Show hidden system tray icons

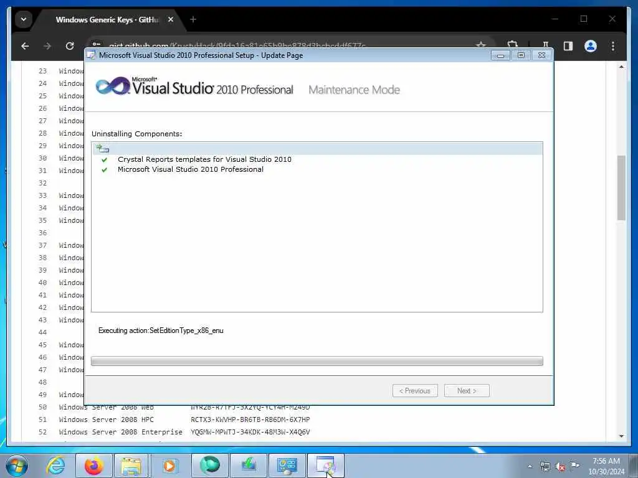click(530, 466)
